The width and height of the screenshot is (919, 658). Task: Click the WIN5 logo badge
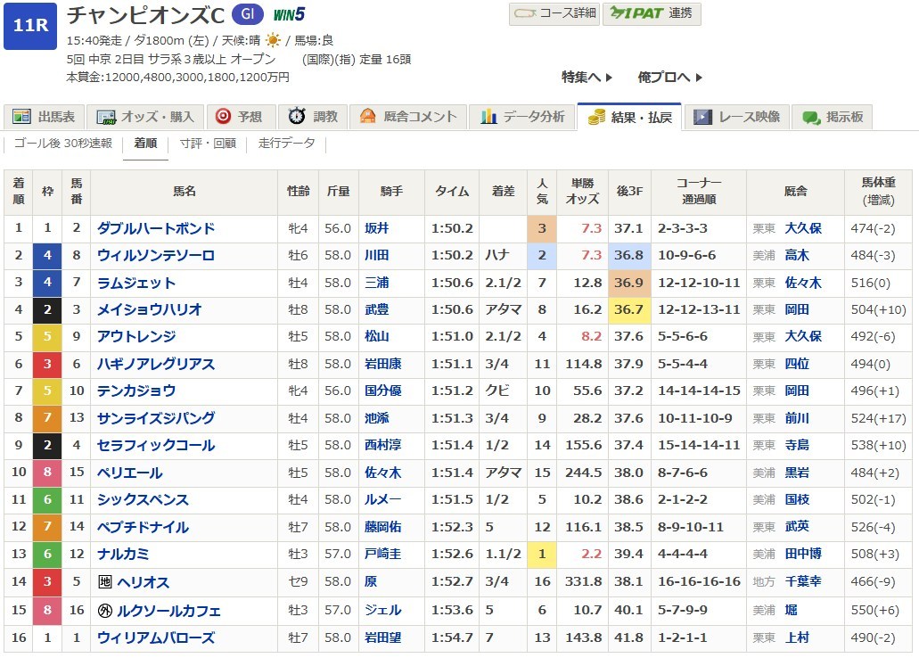click(289, 14)
